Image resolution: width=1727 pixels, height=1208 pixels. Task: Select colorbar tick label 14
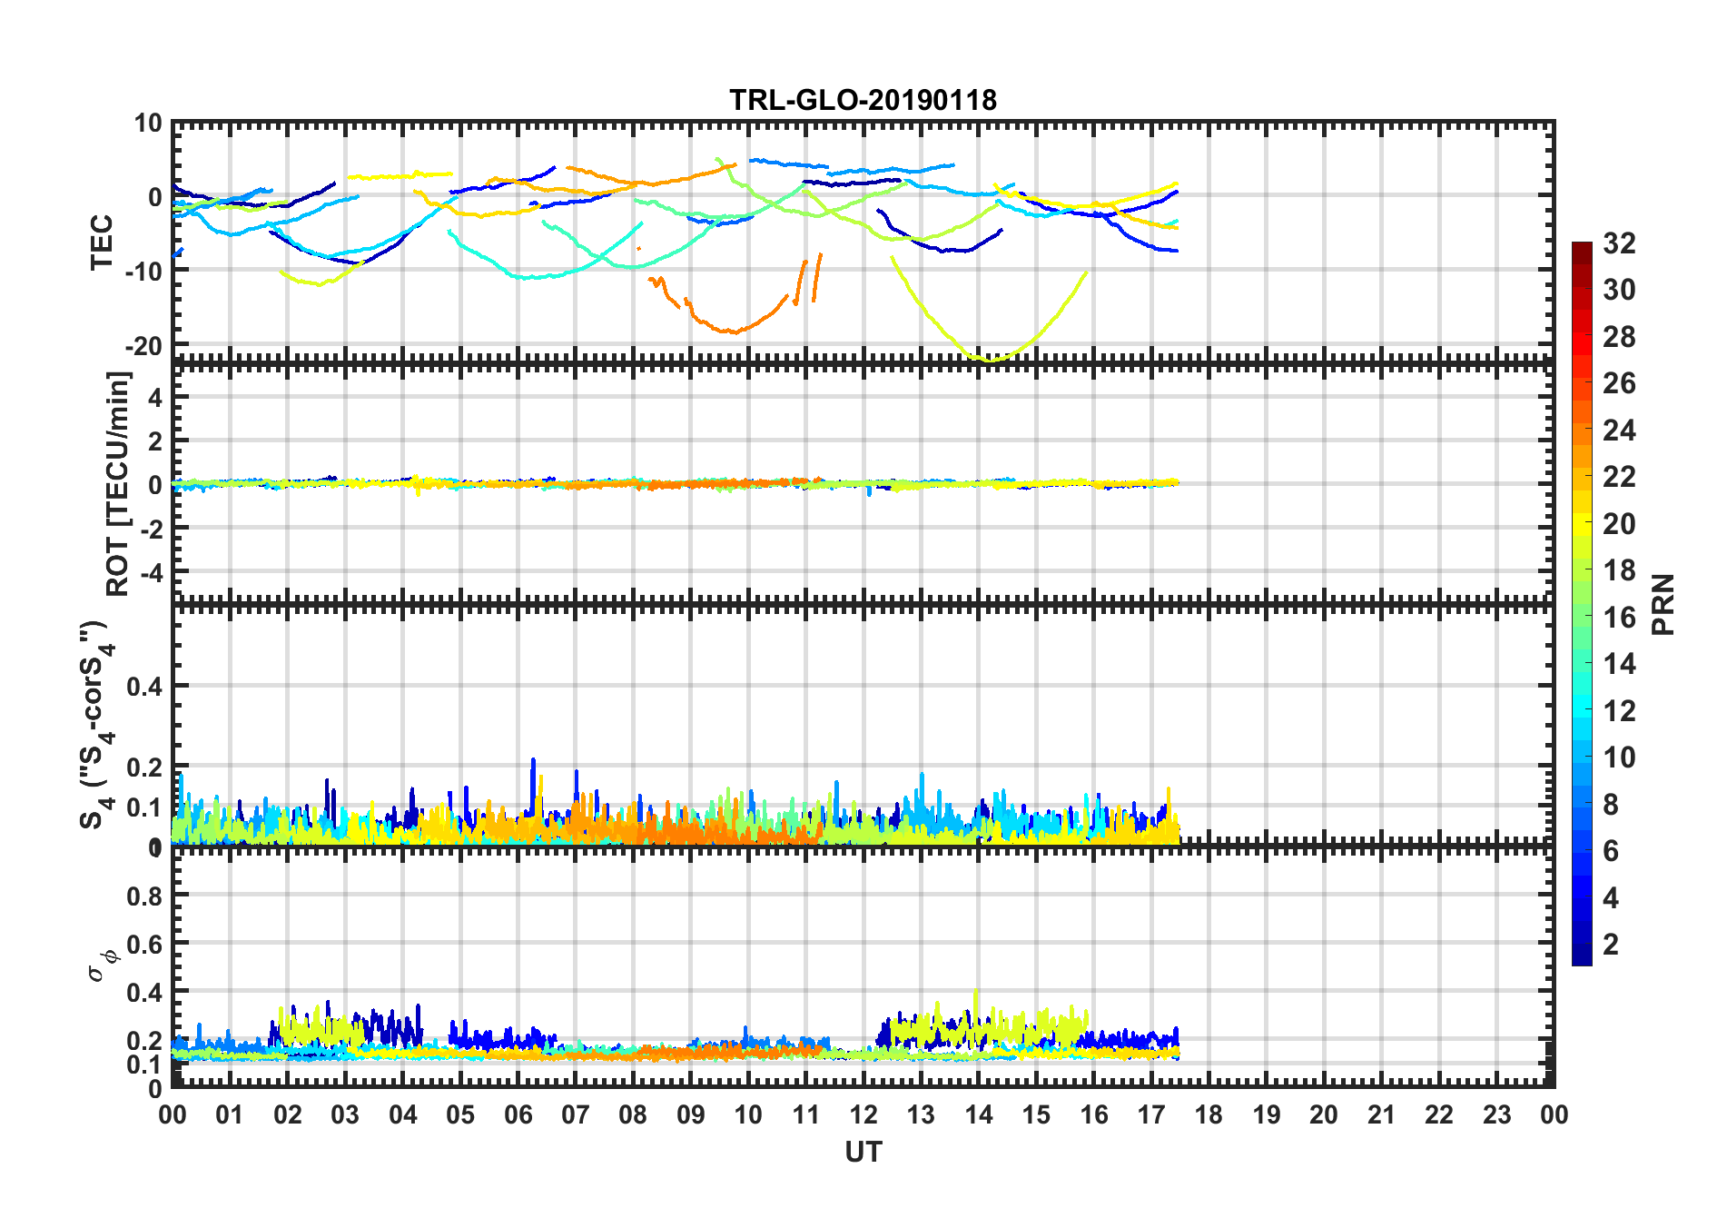(1619, 663)
